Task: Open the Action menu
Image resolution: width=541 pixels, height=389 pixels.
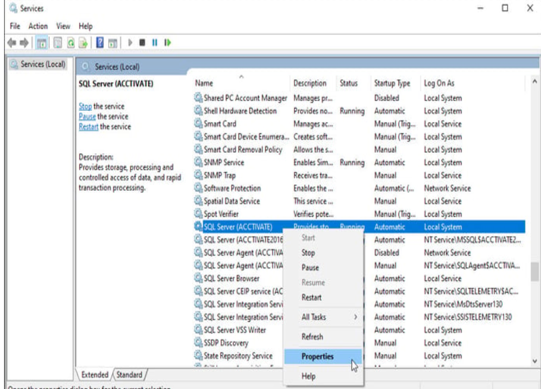Action: pos(38,26)
